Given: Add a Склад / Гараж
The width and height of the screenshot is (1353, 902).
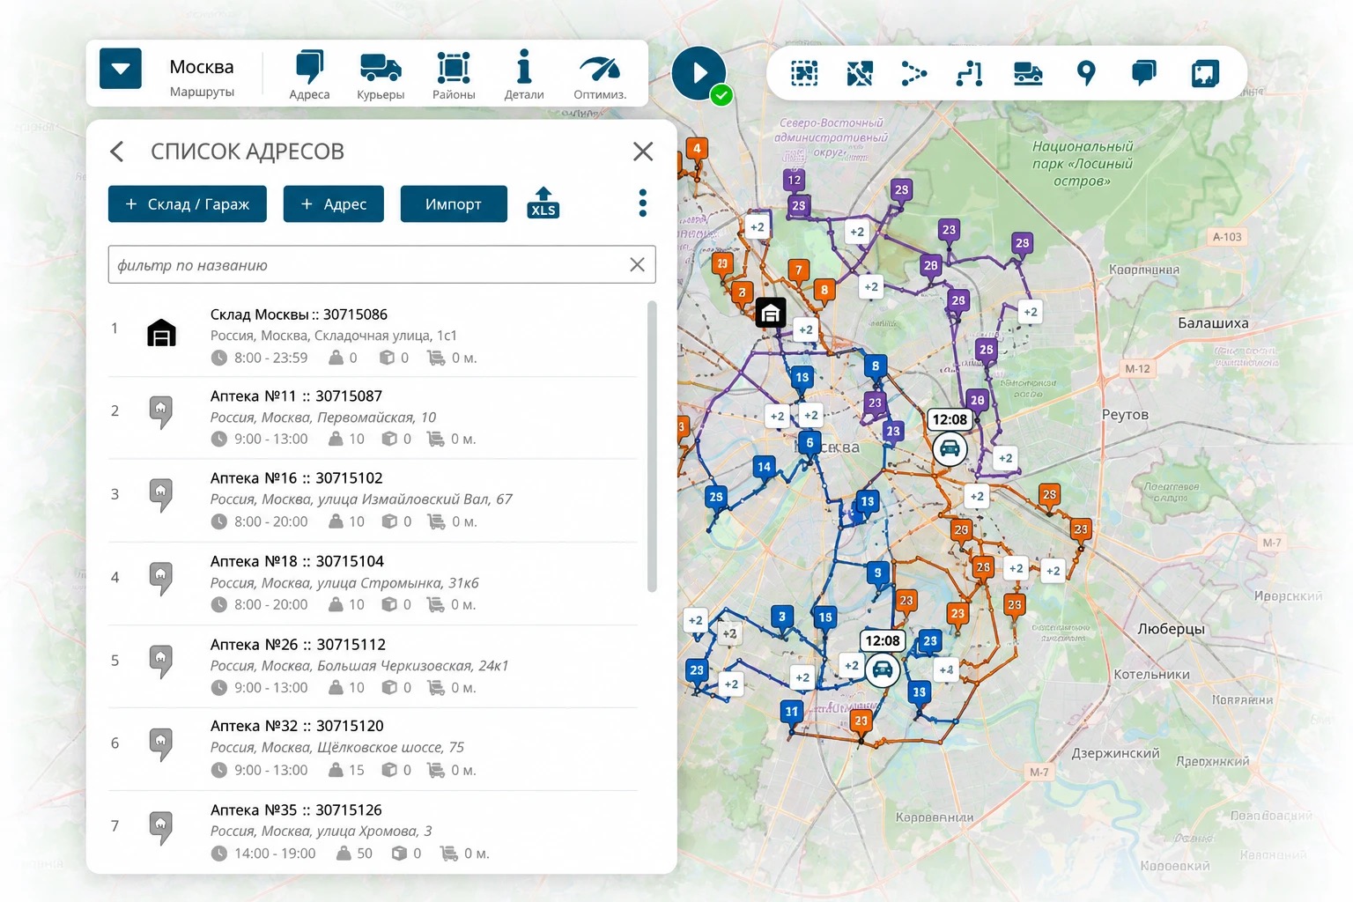Looking at the screenshot, I should coord(188,203).
